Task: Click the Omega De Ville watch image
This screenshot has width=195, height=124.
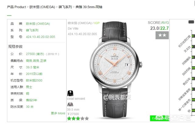Action: click(116, 70)
